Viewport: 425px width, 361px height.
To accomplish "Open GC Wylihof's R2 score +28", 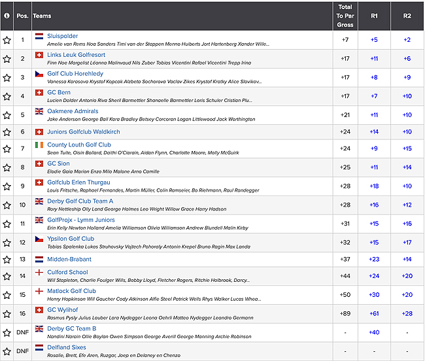I will [407, 313].
